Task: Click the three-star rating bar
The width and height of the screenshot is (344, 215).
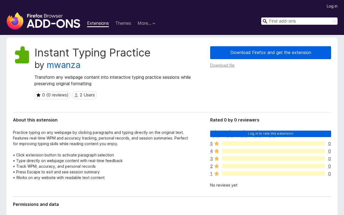Action: coord(273,159)
